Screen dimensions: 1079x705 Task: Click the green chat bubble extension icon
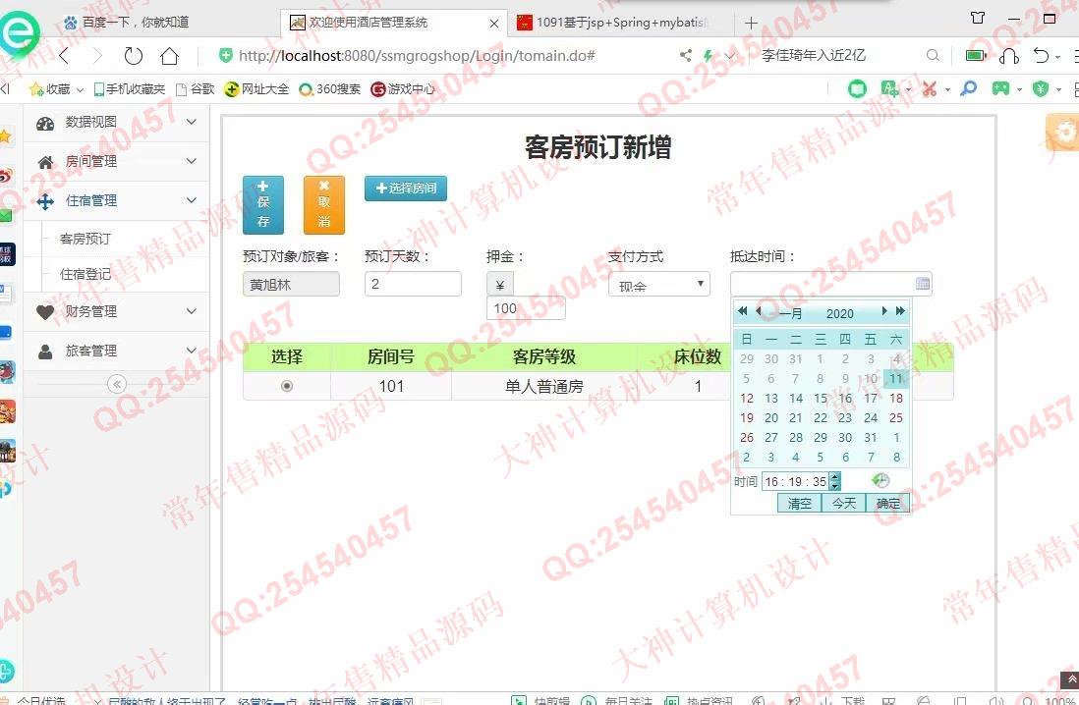pos(857,88)
